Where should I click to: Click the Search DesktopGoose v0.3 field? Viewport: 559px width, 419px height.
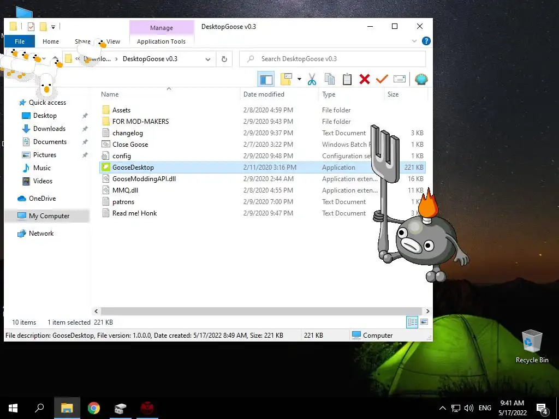coord(332,59)
